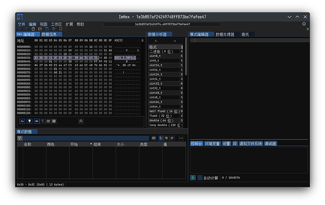Open the 帮助 menu
Image resolution: width=325 pixels, height=205 pixels.
(x=81, y=24)
